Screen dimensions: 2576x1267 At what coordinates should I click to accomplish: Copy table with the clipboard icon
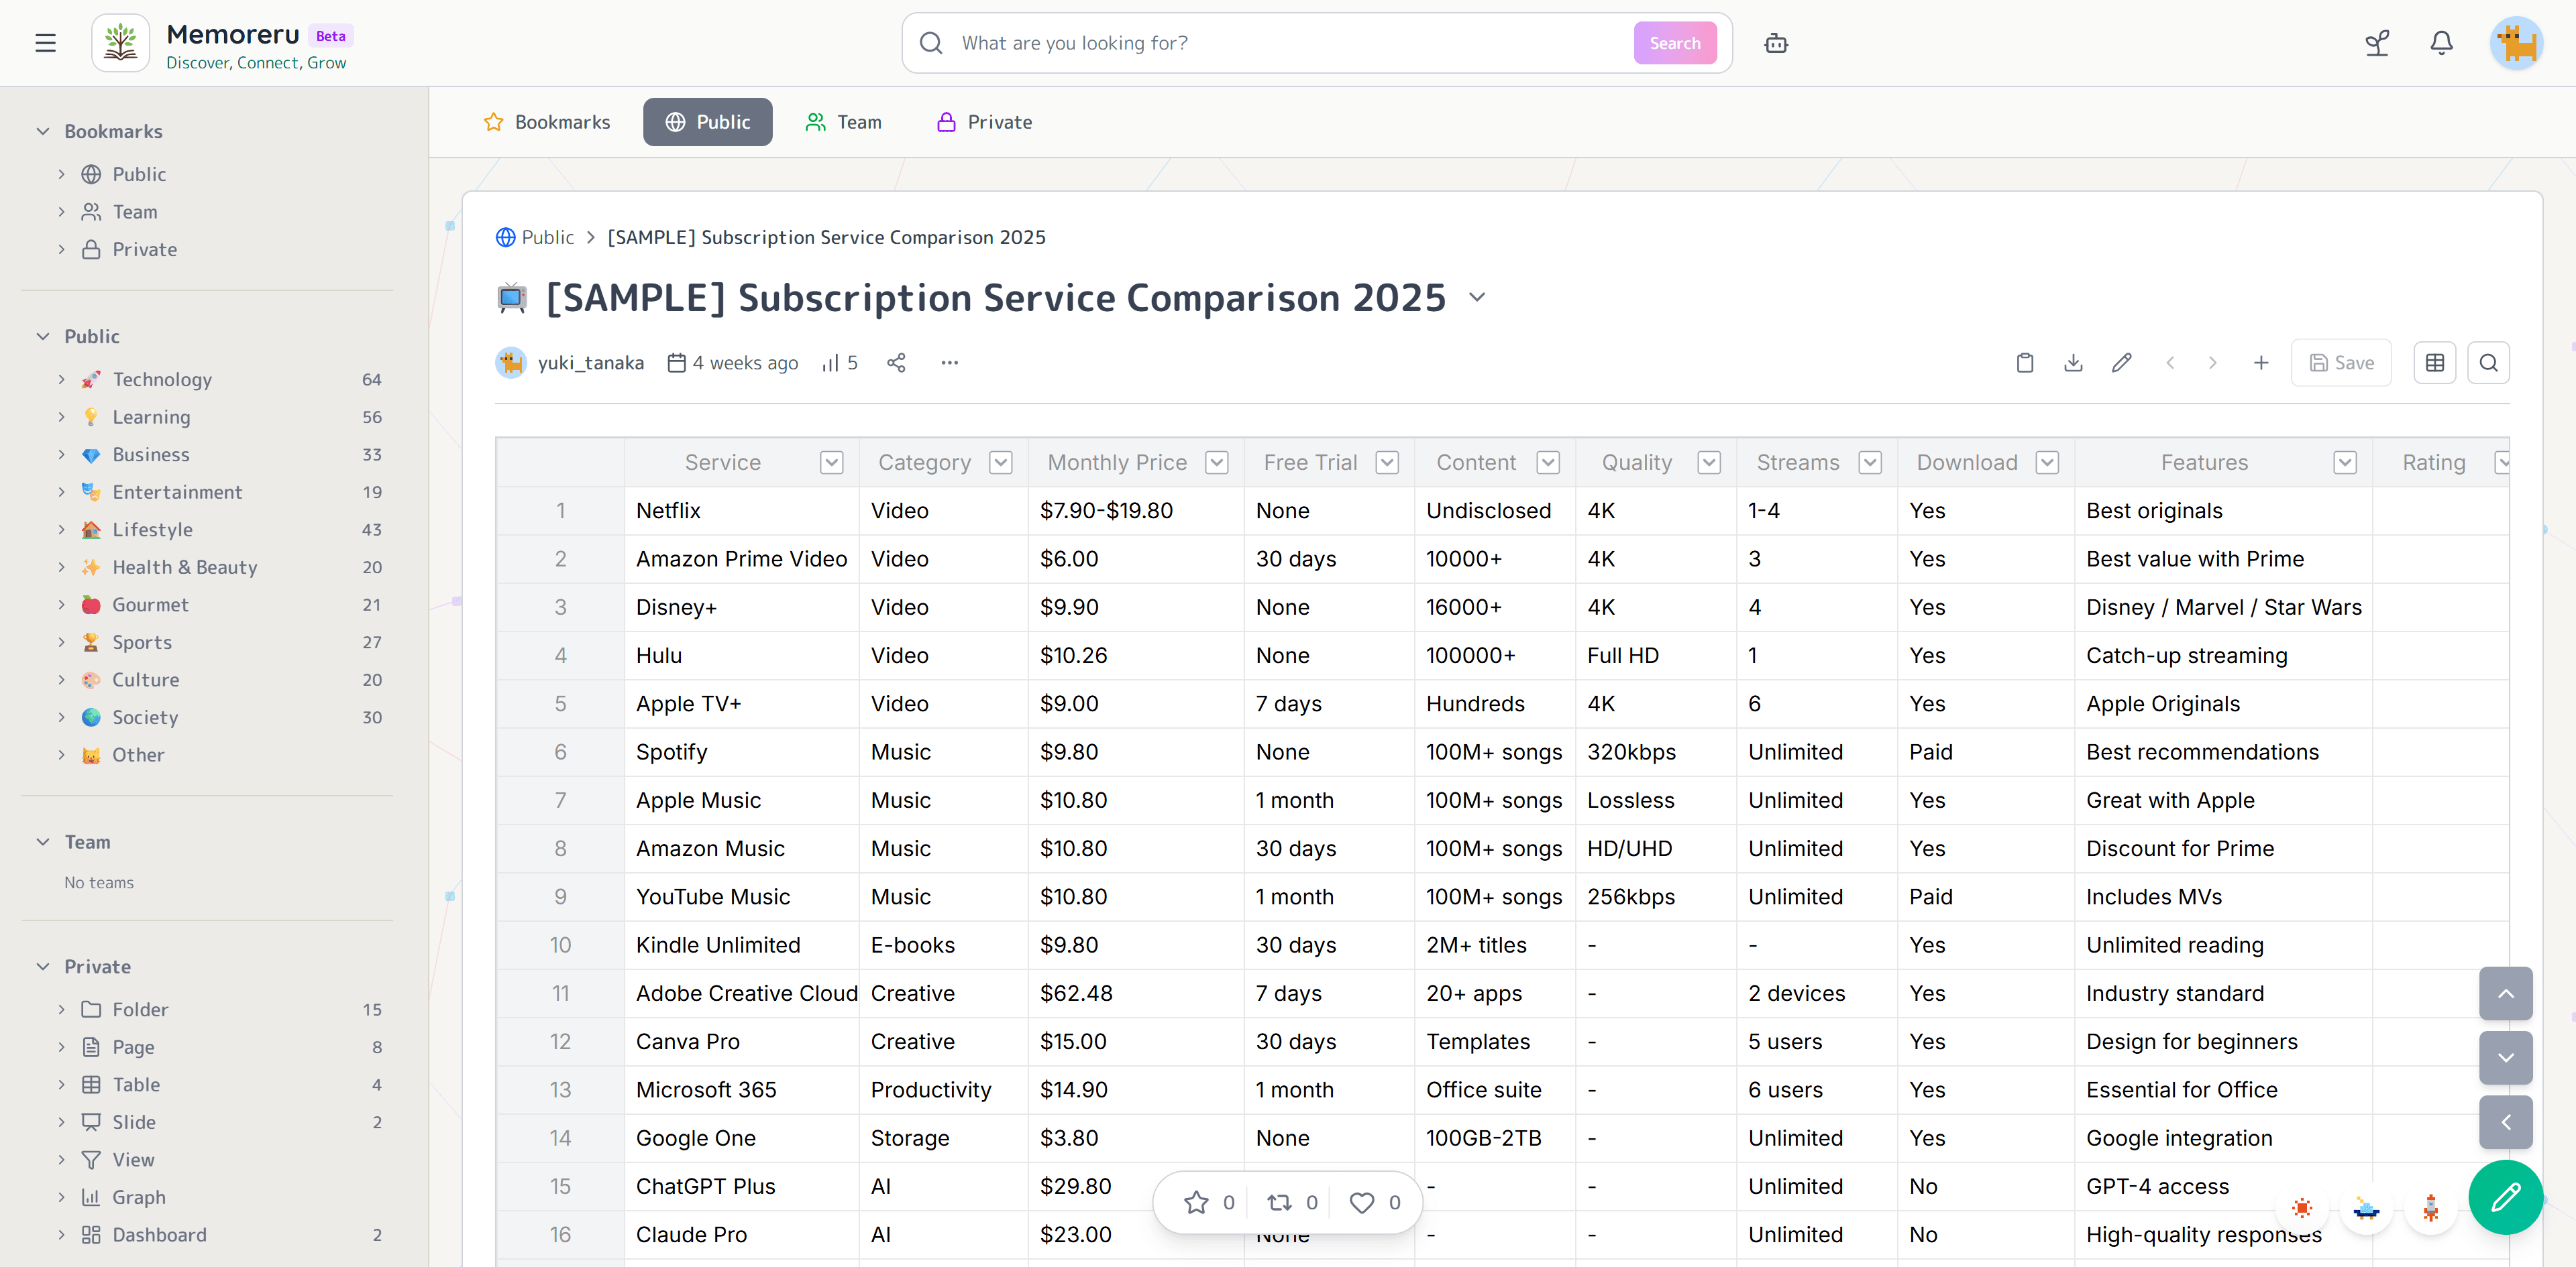click(x=2025, y=363)
